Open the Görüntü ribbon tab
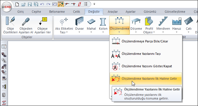The width and height of the screenshot is (198, 106). pos(150,12)
